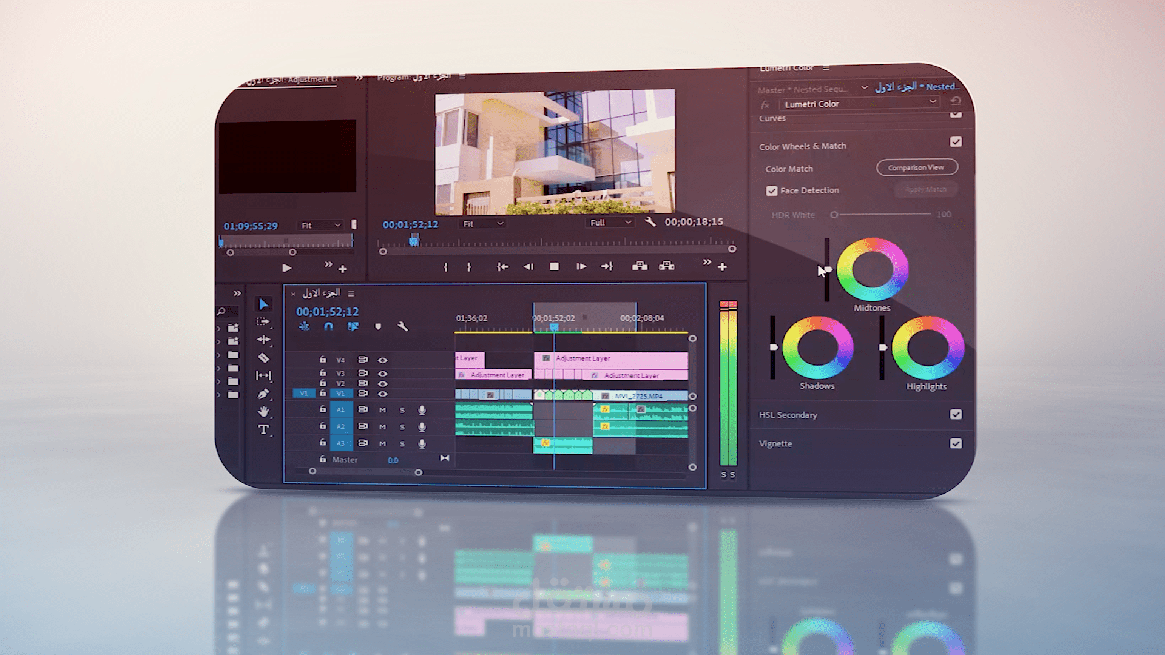
Task: Disable the HSL Secondary checkbox
Action: pyautogui.click(x=956, y=414)
